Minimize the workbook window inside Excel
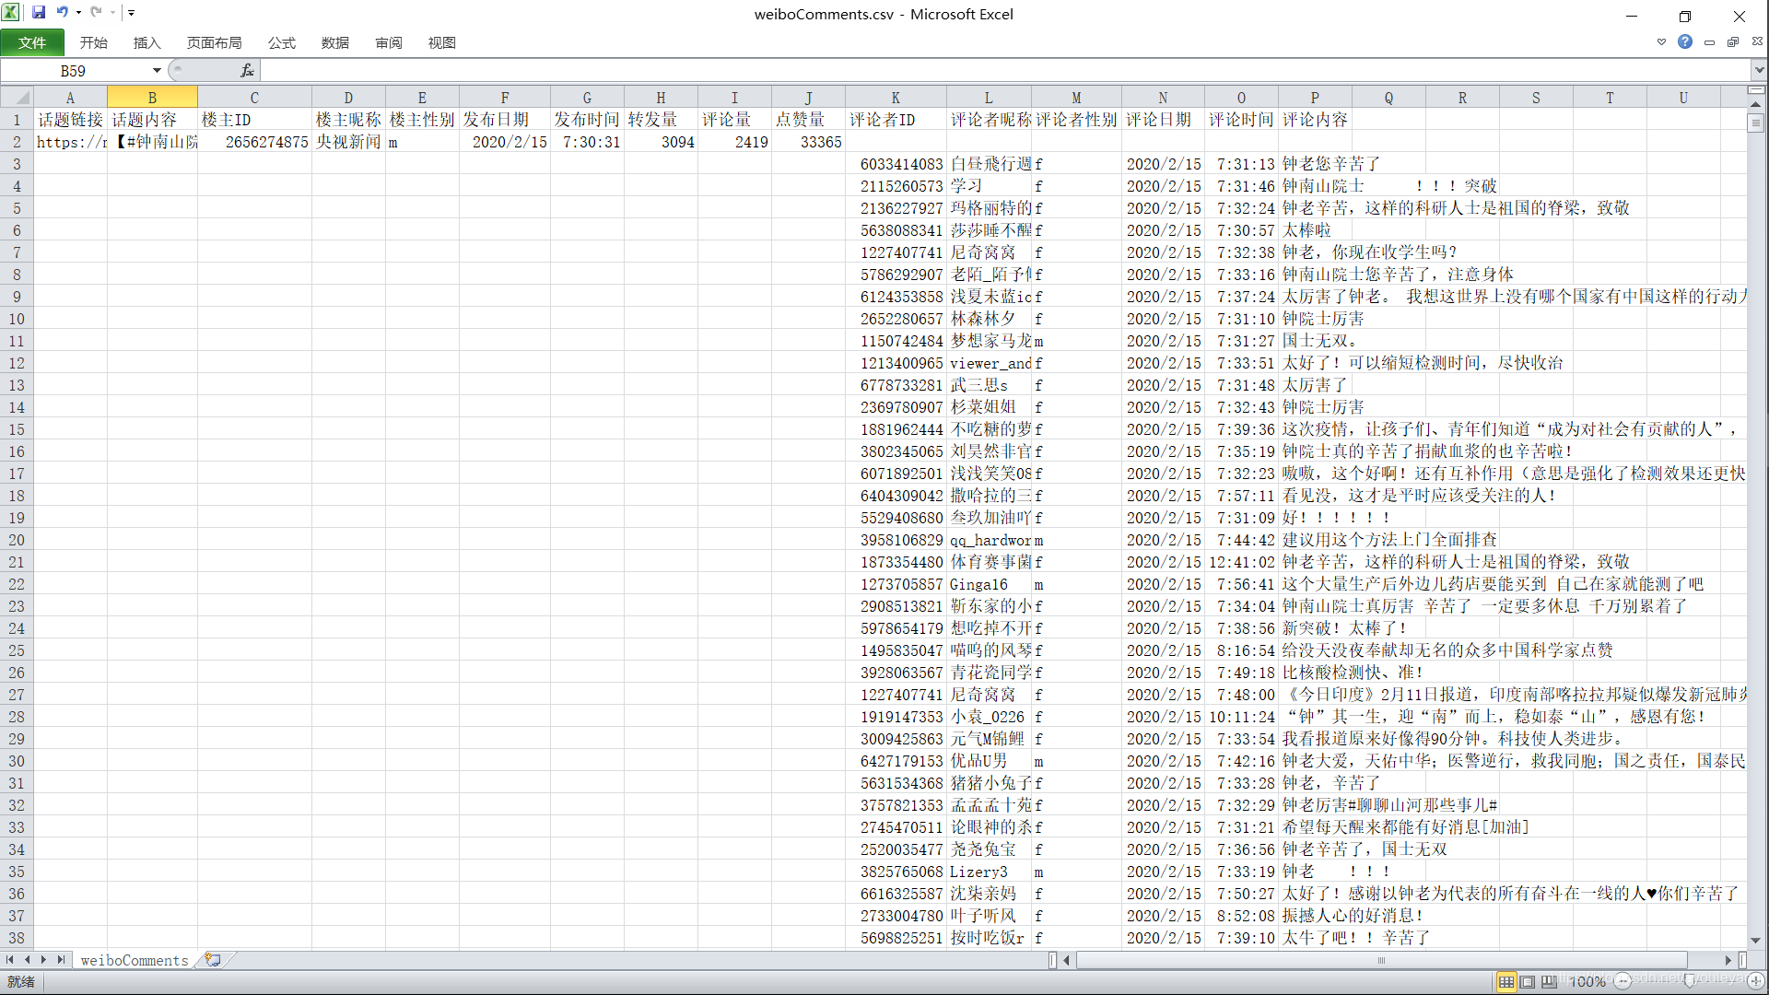This screenshot has height=995, width=1769. [1710, 41]
